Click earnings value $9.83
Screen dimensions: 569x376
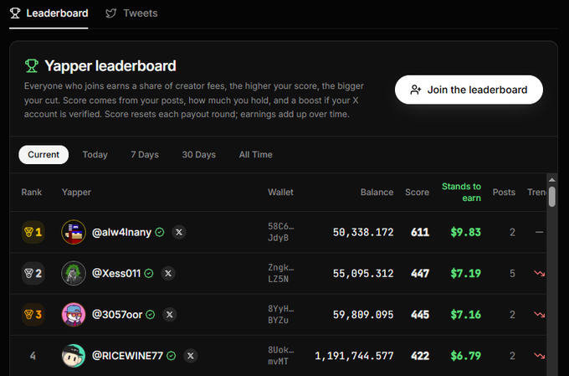coord(465,232)
